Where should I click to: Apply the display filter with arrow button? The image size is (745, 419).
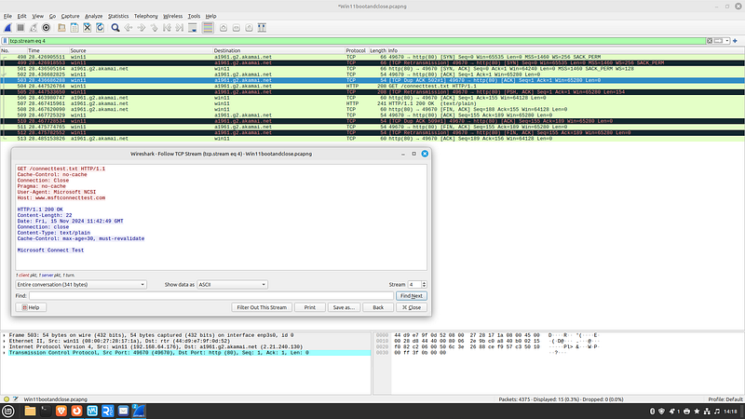(718, 41)
